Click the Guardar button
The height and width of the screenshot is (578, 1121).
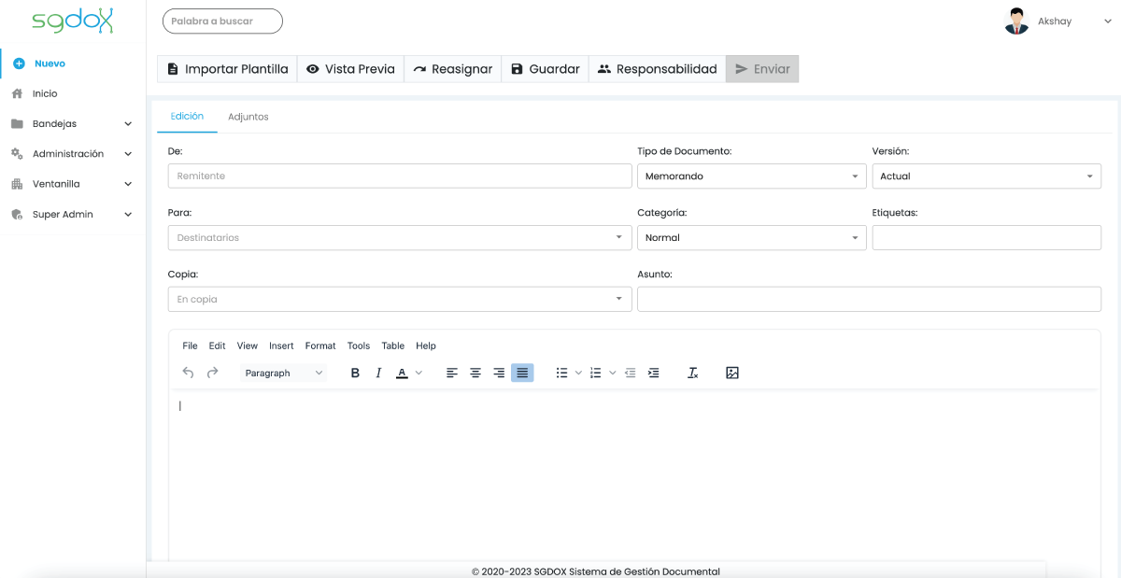(x=546, y=69)
